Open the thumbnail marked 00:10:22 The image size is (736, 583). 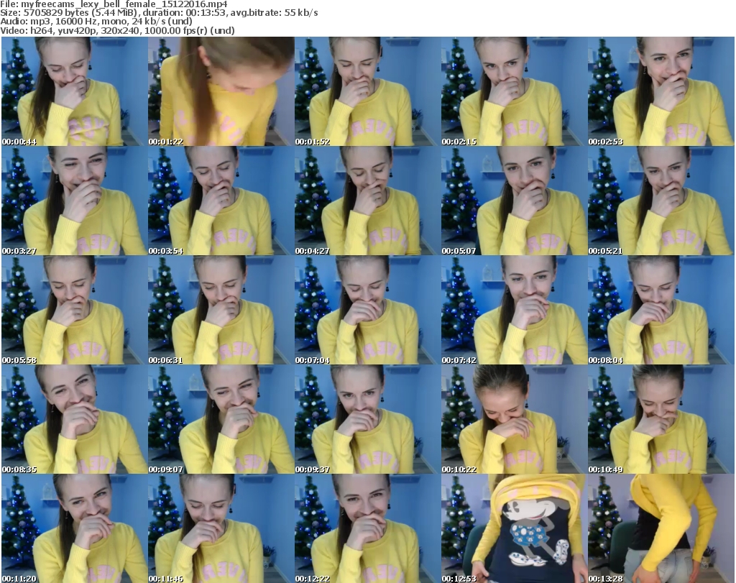pos(514,420)
